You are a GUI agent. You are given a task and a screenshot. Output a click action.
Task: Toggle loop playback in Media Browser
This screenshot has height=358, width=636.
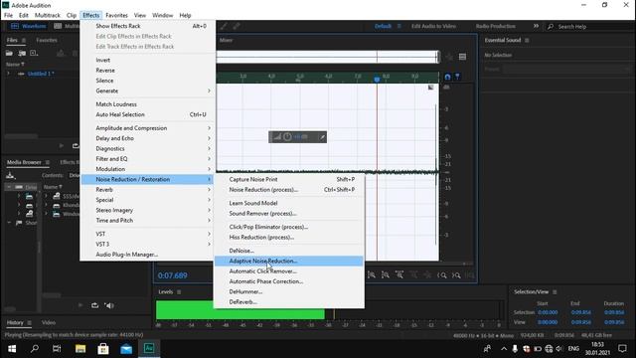(x=94, y=305)
